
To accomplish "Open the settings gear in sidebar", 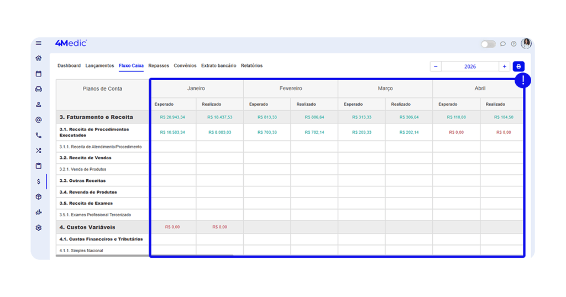I will click(x=39, y=228).
